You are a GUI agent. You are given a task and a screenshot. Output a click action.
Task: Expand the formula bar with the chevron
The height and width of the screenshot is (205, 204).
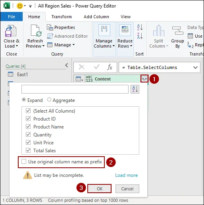[x=195, y=67]
